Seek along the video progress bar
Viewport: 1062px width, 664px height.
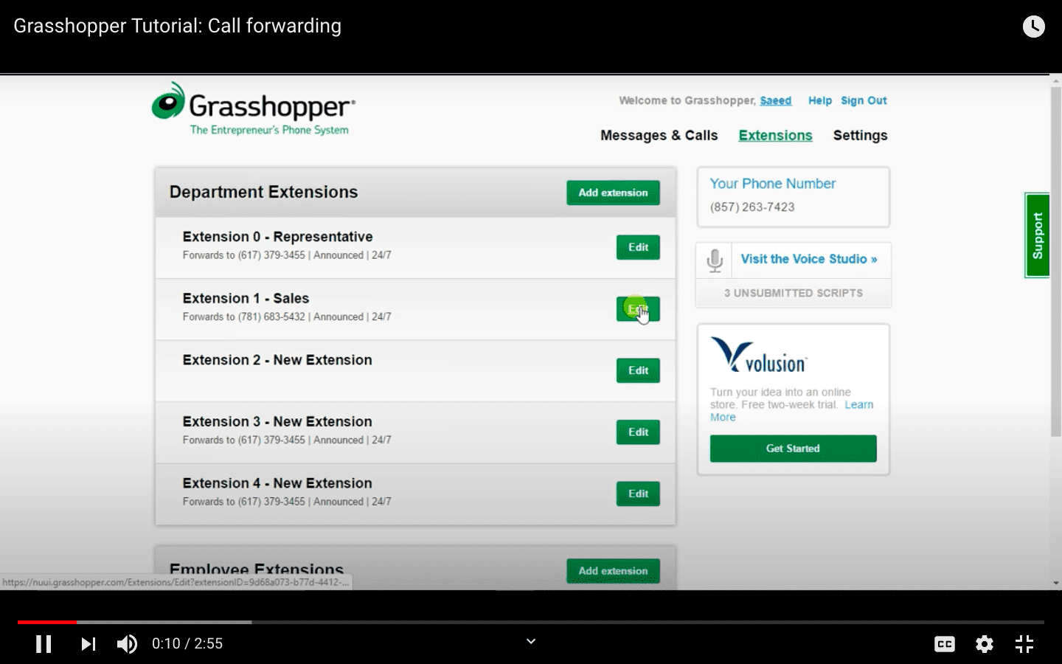tap(531, 622)
